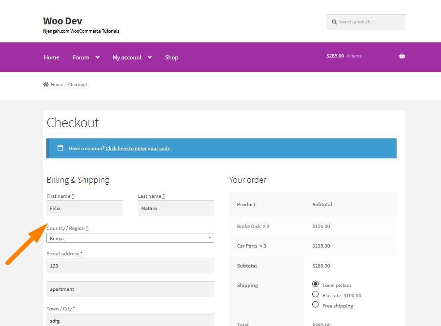The image size is (441, 326).
Task: Click the Woo Dev site title
Action: pyautogui.click(x=62, y=21)
